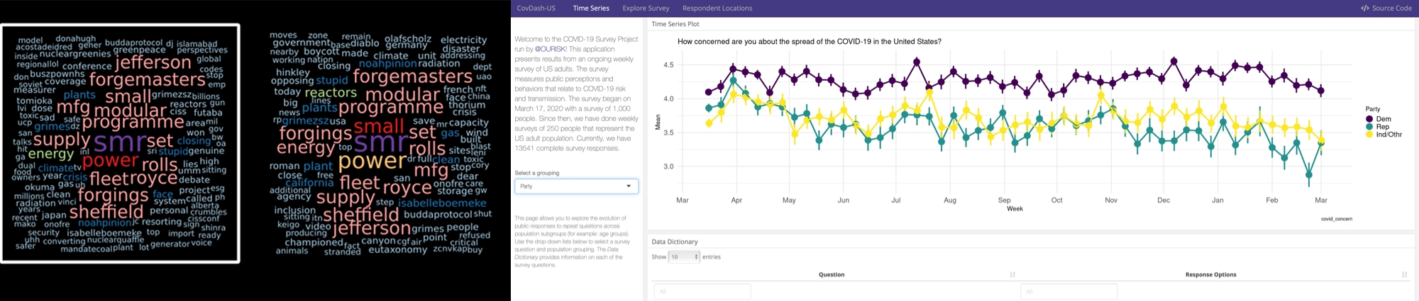Click the 'Select a grouping' label
This screenshot has height=301, width=1419.
[537, 173]
